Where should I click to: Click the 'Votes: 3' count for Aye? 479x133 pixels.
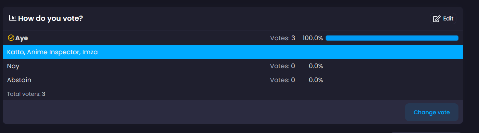tap(282, 38)
